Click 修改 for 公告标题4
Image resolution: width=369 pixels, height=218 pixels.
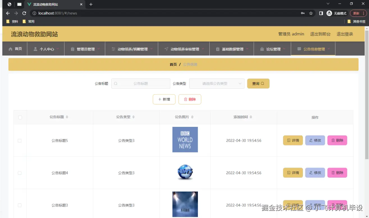[x=315, y=173]
